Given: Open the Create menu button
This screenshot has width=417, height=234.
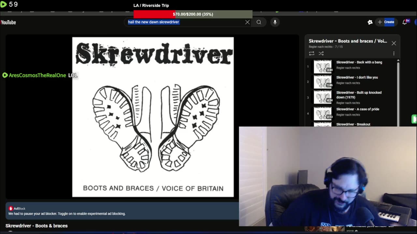Looking at the screenshot, I should click(x=386, y=22).
